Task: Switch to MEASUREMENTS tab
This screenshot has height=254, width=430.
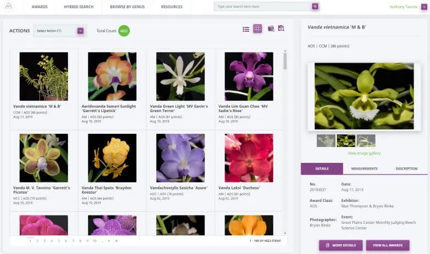Action: (364, 168)
